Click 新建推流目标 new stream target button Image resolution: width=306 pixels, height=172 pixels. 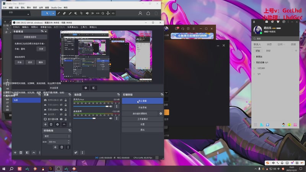pos(30,37)
